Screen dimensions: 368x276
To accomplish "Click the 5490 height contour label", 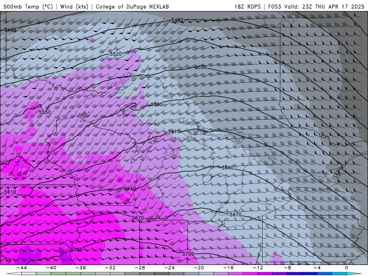I will tap(177, 20).
